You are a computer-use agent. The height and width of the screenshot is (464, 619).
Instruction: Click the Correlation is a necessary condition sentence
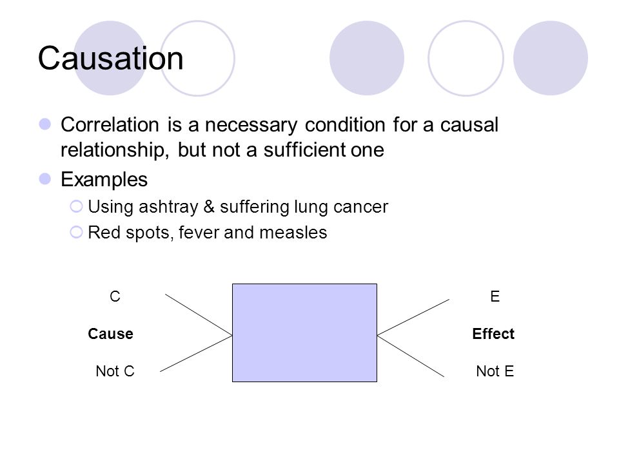tap(279, 137)
